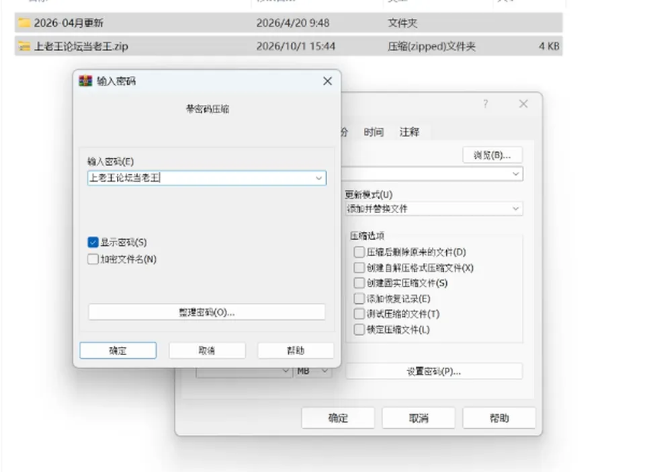The image size is (645, 472).
Task: Uncheck the 显示密码(S) checkbox
Action: click(x=93, y=242)
